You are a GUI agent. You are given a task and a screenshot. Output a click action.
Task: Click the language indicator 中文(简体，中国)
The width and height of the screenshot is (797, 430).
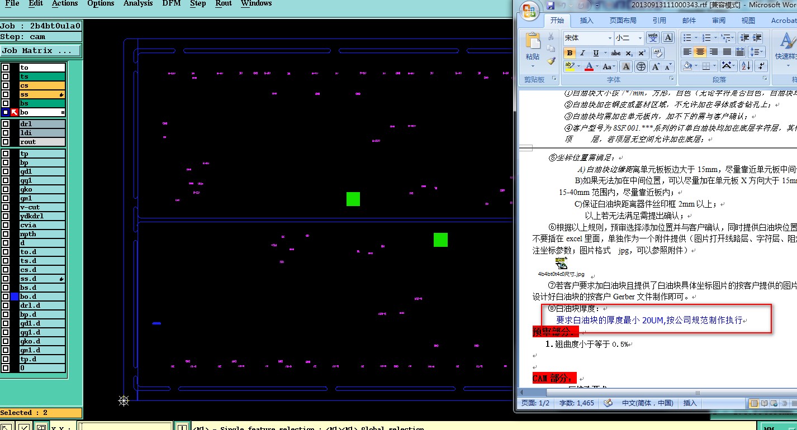pyautogui.click(x=648, y=403)
